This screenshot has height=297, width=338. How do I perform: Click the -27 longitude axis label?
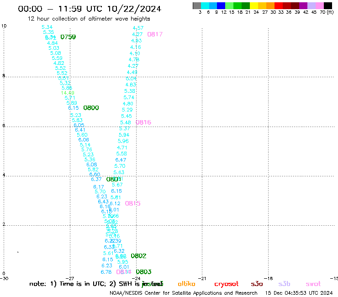click(70, 278)
